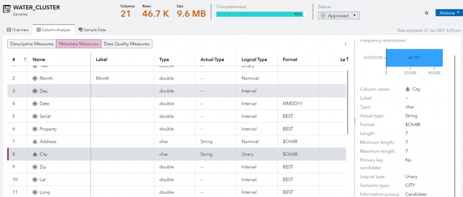The width and height of the screenshot is (463, 197).
Task: Switch to the Overview tab
Action: (18, 30)
